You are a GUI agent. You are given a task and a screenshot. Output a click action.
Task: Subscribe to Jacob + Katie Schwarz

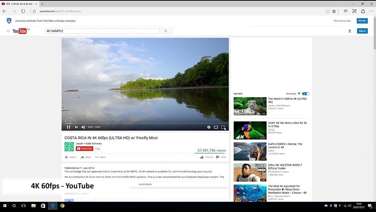[x=85, y=149]
